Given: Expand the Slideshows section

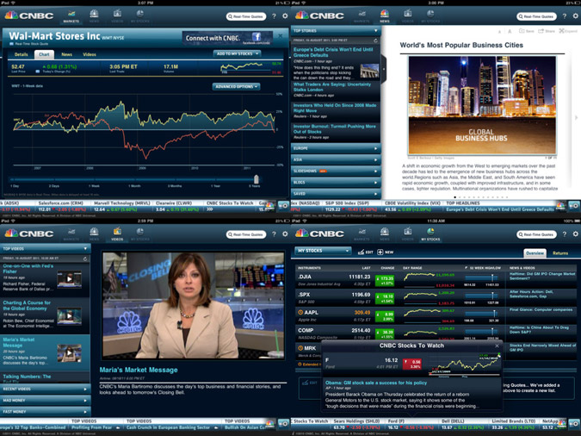Looking at the screenshot, I should point(336,171).
